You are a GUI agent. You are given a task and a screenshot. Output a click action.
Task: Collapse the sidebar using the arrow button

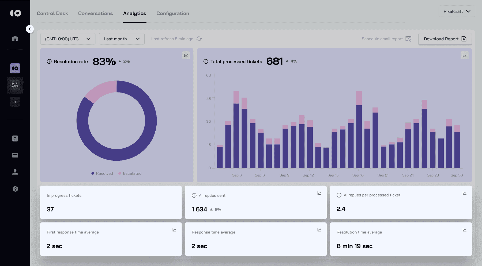30,29
